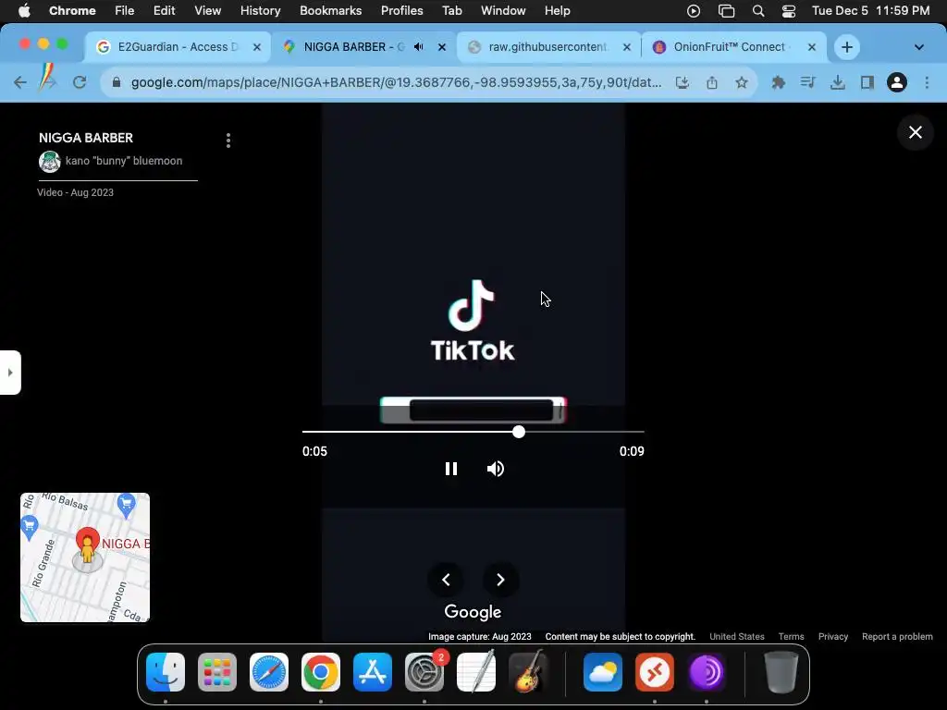Open Chrome downloads
Viewport: 947px width, 710px height.
[x=838, y=82]
